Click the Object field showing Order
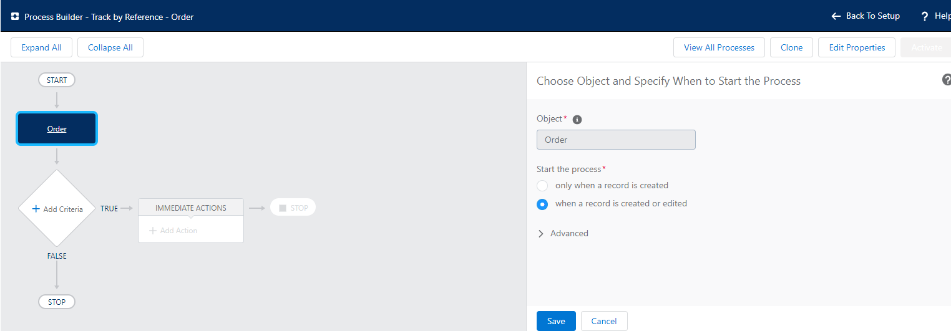Viewport: 951px width, 331px height. click(616, 140)
